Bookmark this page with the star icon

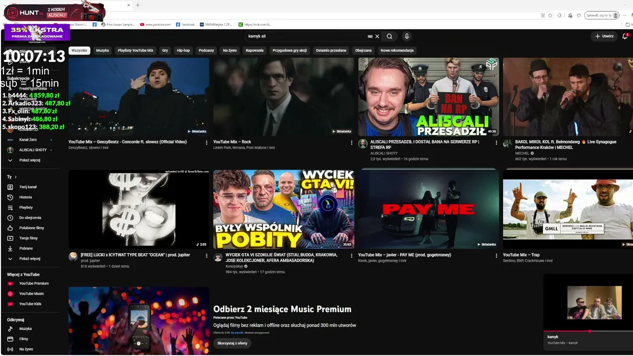pyautogui.click(x=550, y=15)
